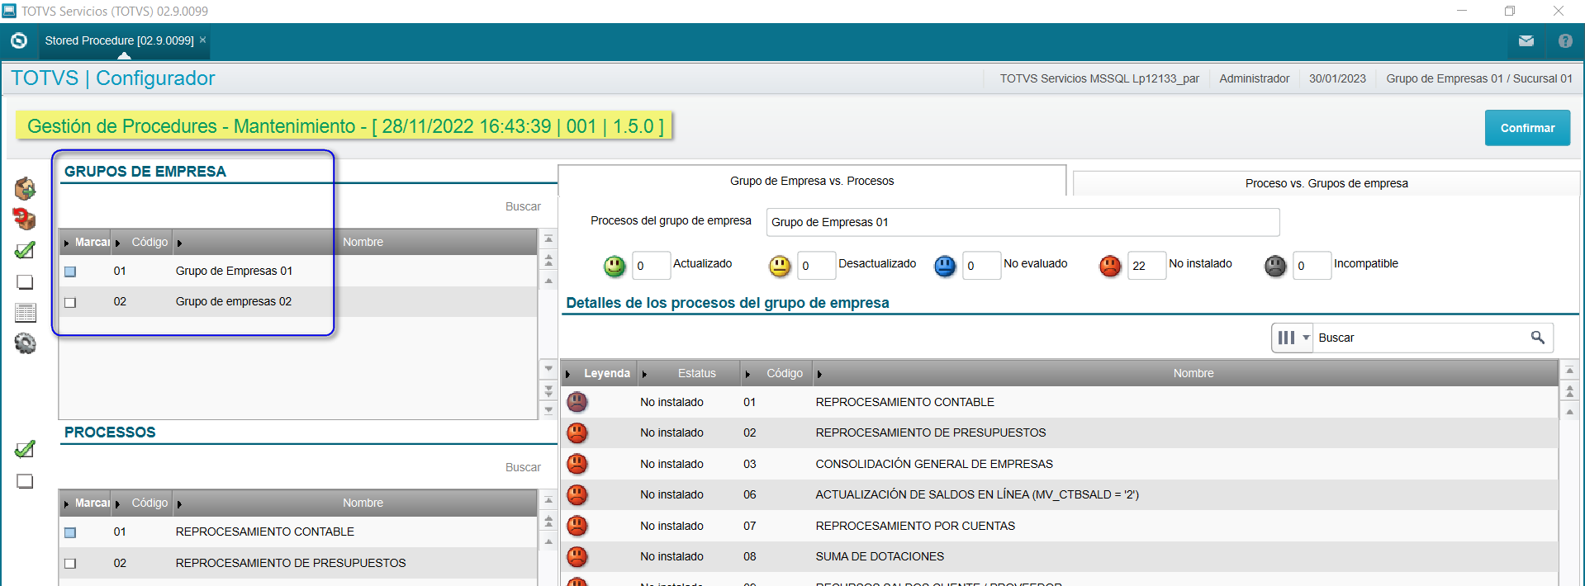Toggle checkbox for Grupo de Empresas 01
Screen dimensions: 1585x586
click(70, 272)
